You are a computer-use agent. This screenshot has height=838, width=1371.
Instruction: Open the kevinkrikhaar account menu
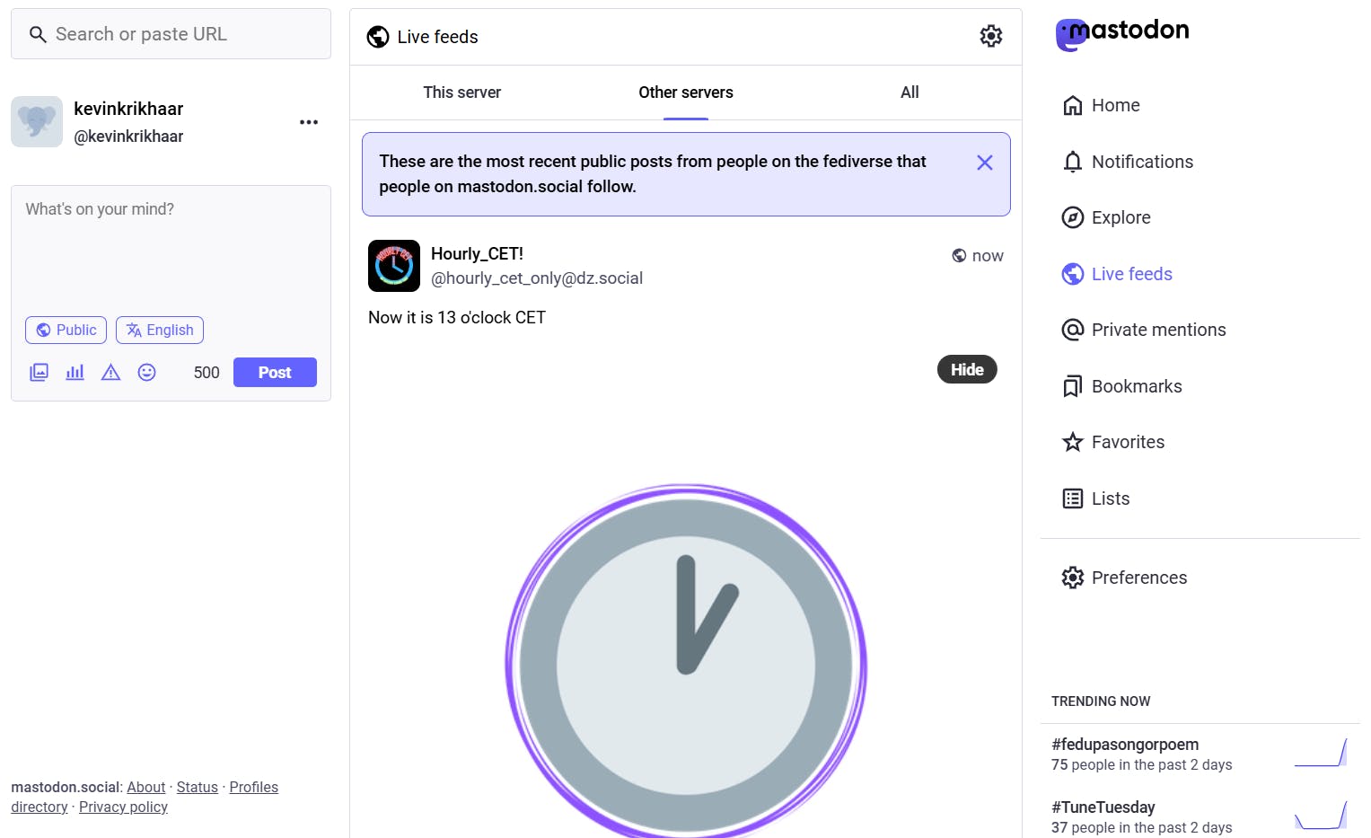coord(309,122)
